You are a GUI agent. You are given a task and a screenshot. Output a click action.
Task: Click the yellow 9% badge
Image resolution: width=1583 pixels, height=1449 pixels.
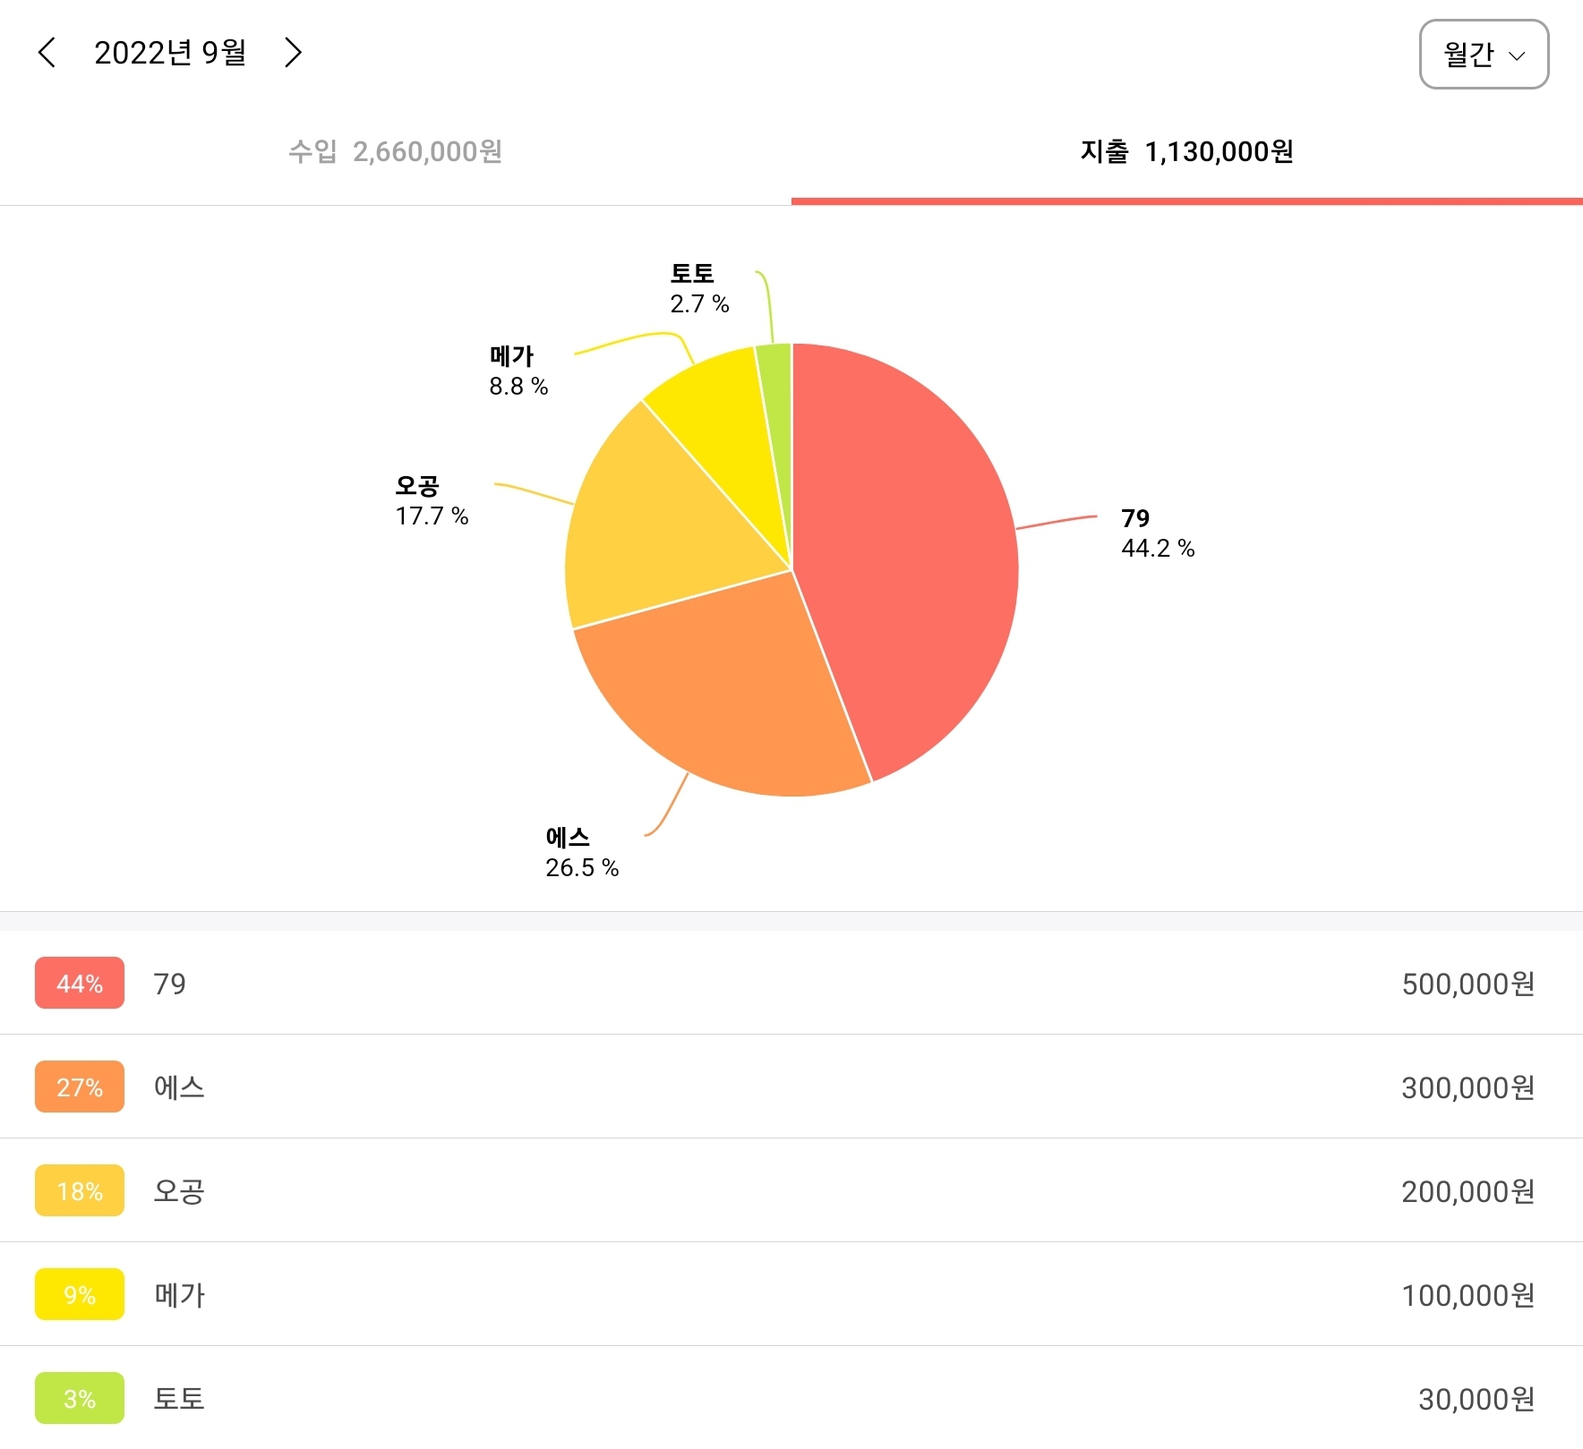pyautogui.click(x=80, y=1294)
